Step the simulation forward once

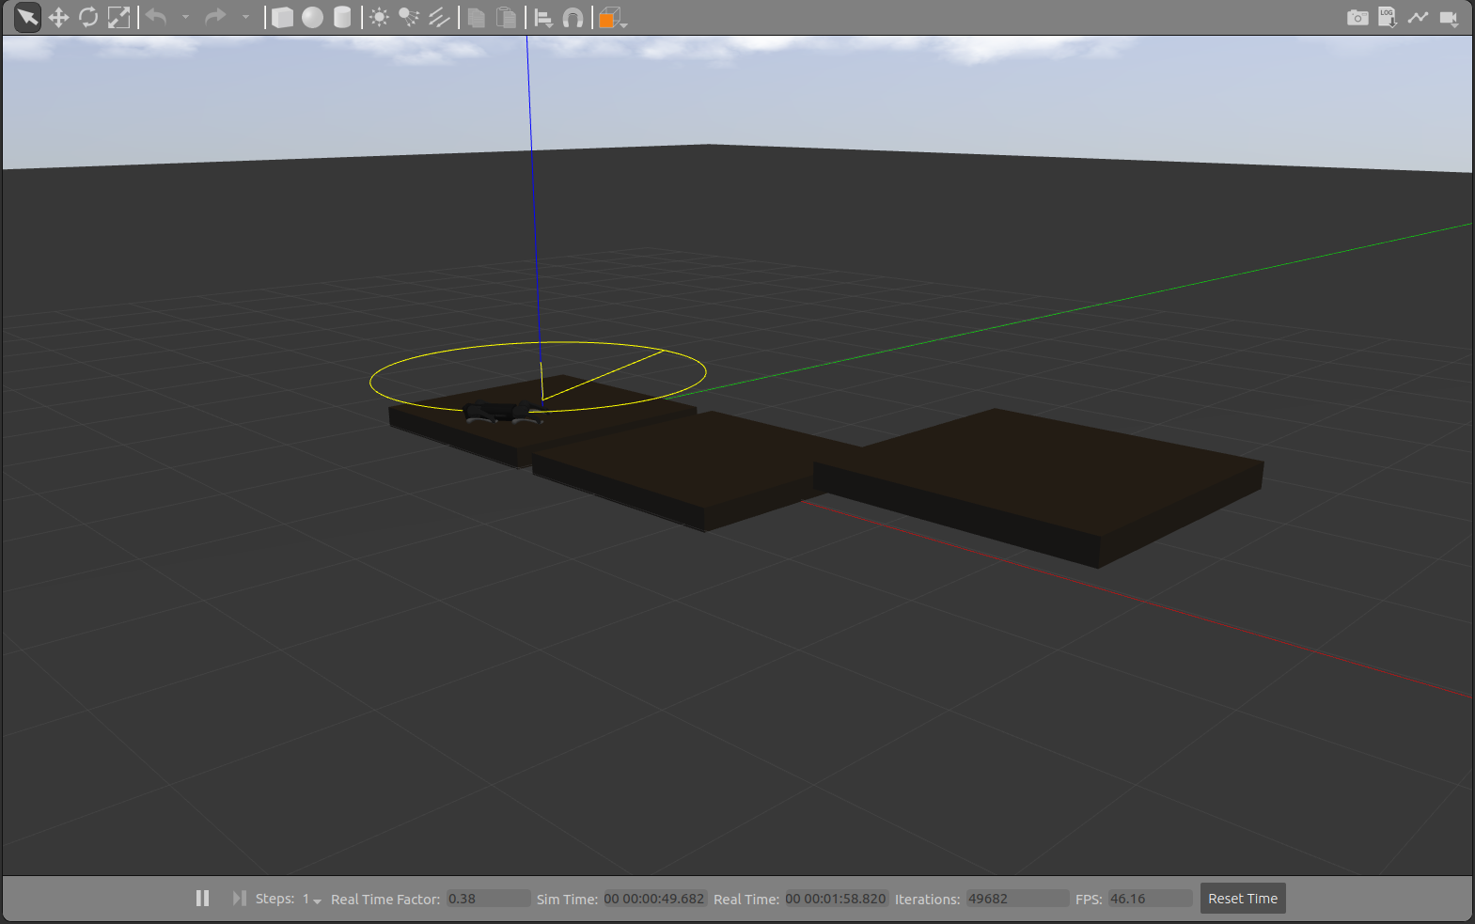pyautogui.click(x=239, y=899)
